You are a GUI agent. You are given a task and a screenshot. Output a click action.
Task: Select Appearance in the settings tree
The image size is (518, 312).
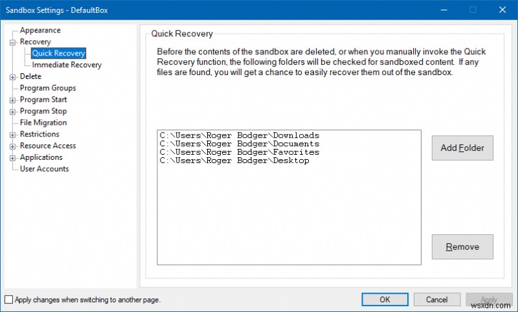pyautogui.click(x=40, y=30)
